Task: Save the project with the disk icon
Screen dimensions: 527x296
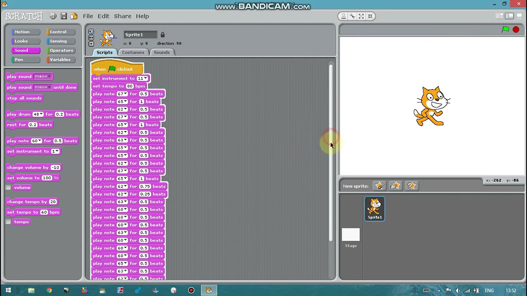Action: tap(64, 16)
